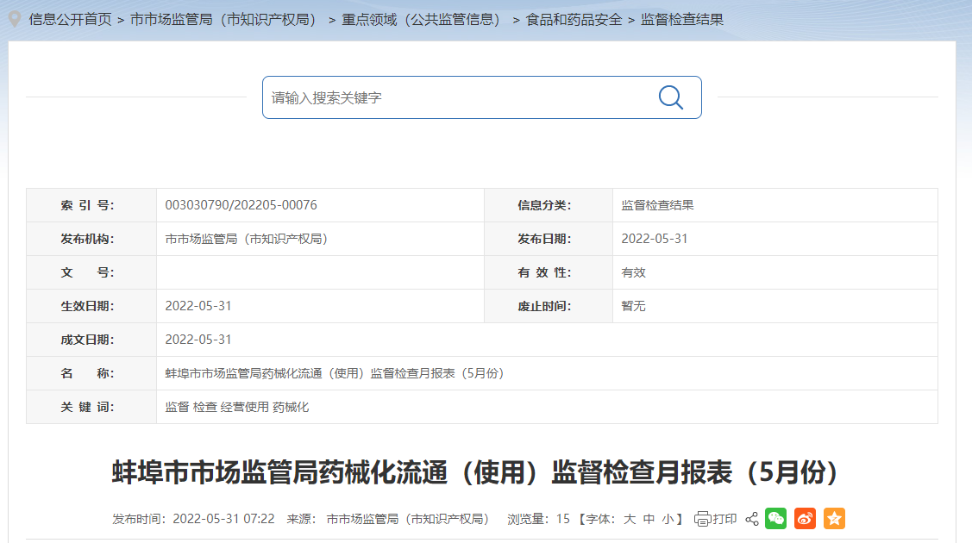Set font size to large (大)
Screen dimensions: 972x543
[x=630, y=519]
